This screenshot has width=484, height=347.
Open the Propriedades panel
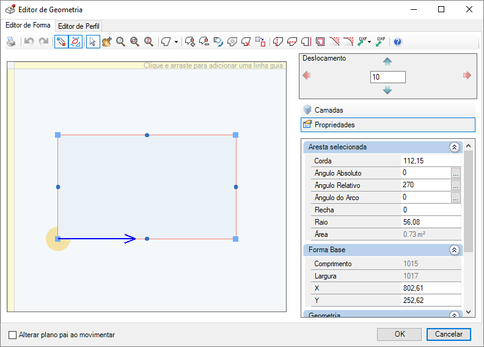pos(388,125)
